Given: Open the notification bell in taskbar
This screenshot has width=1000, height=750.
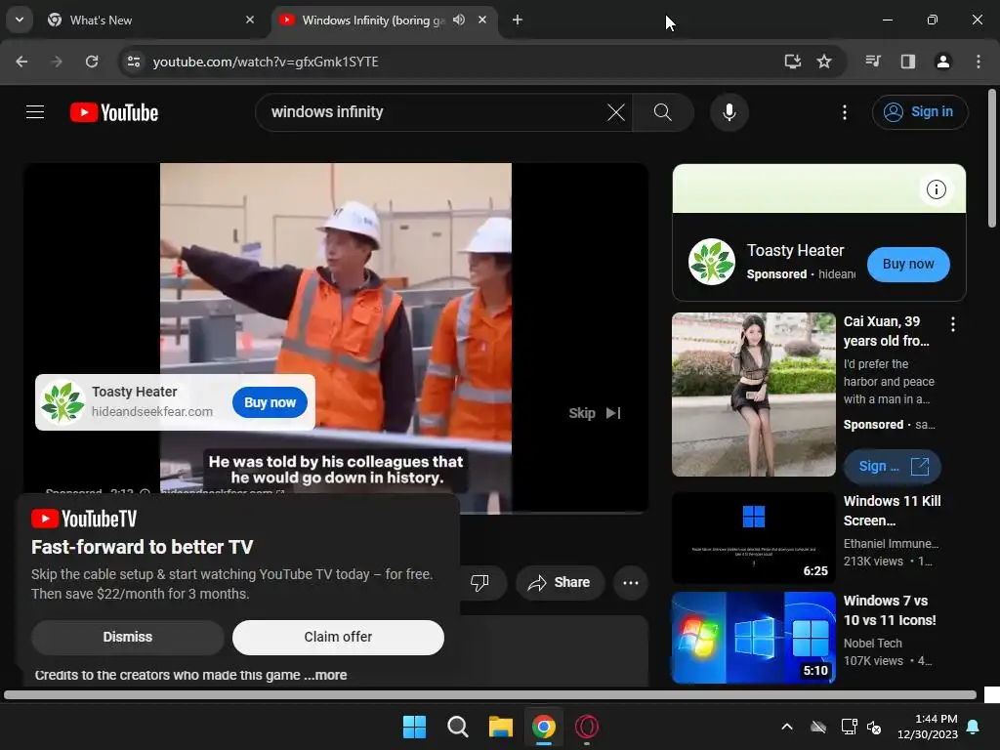Looking at the screenshot, I should point(974,727).
